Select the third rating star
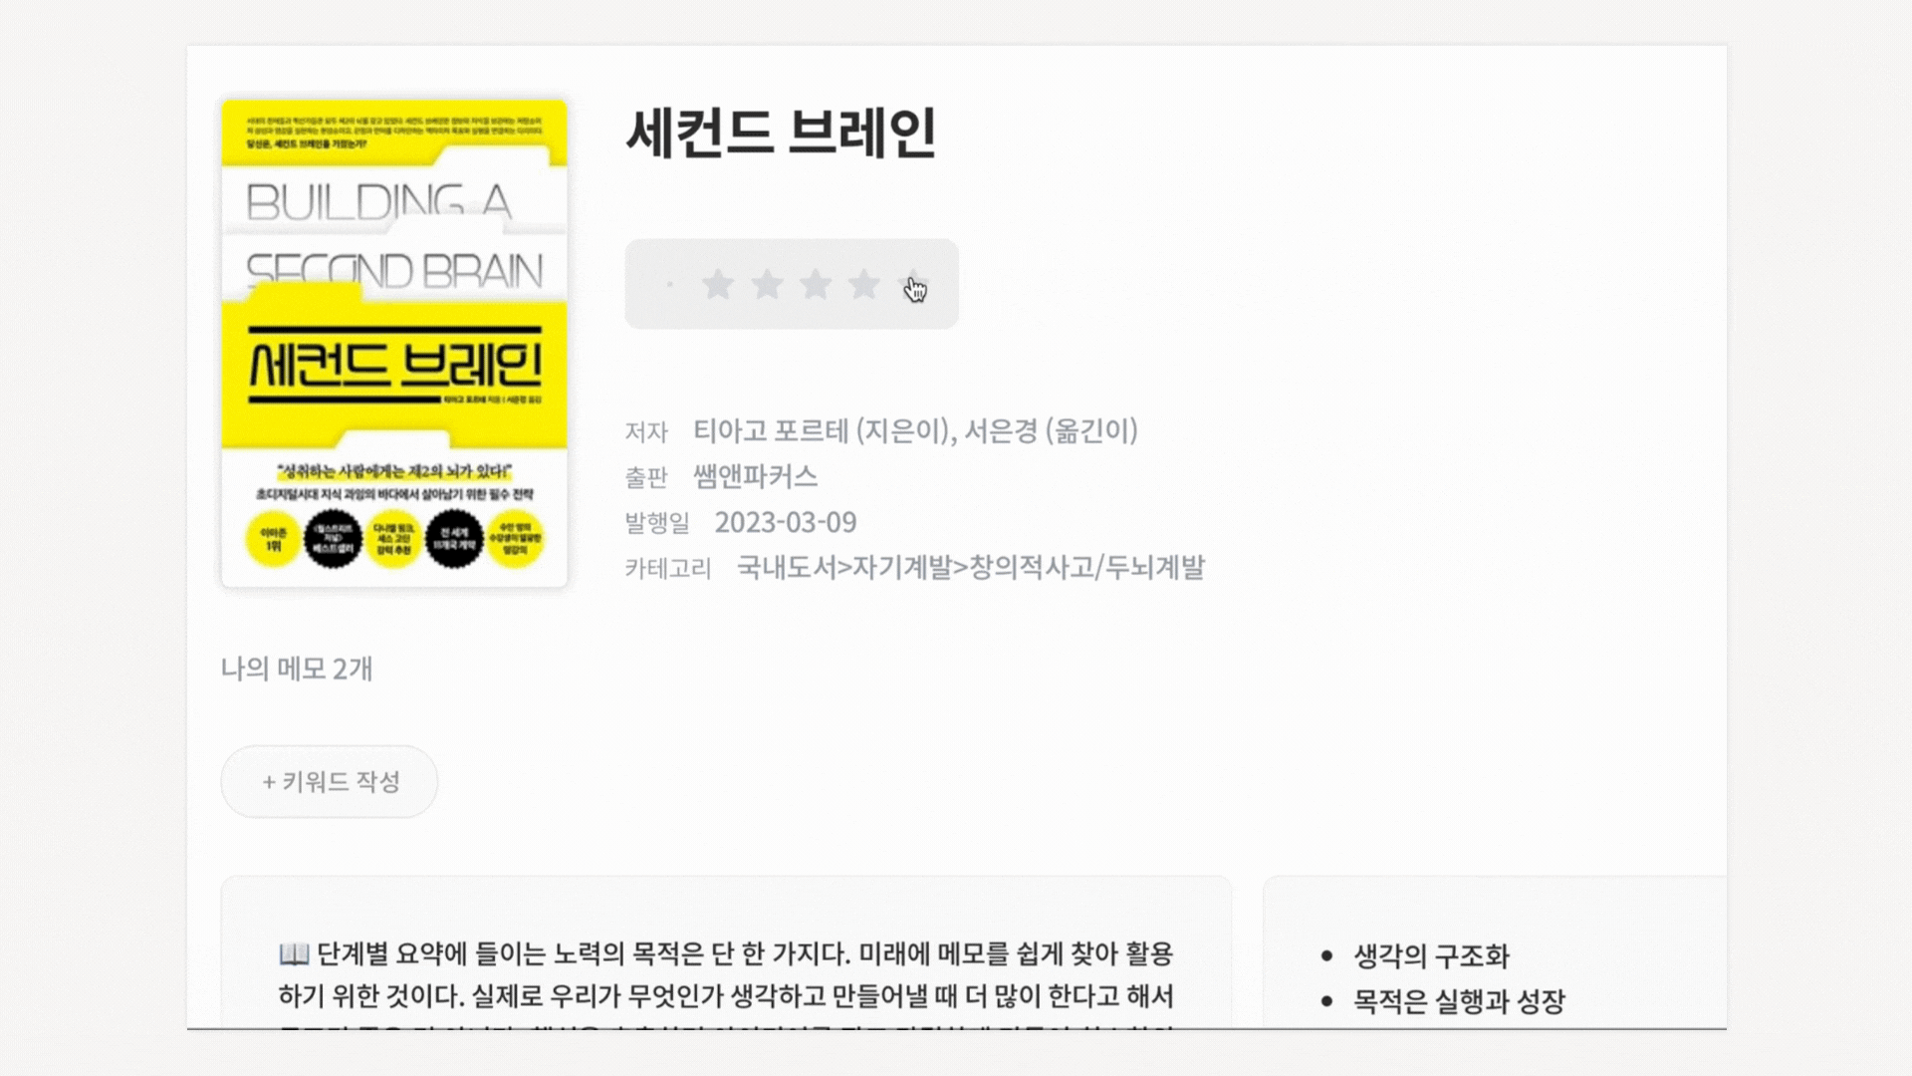The height and width of the screenshot is (1076, 1912). [815, 285]
